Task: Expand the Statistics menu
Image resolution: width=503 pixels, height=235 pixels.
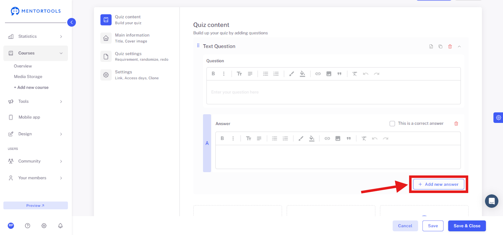Action: tap(36, 36)
